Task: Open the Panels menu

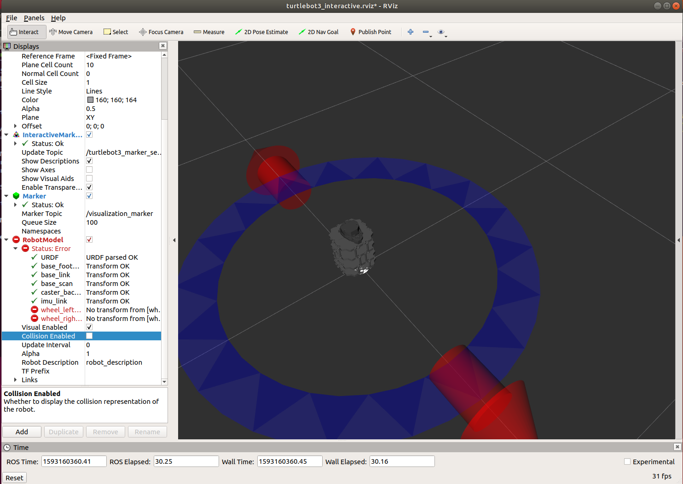Action: pyautogui.click(x=34, y=18)
